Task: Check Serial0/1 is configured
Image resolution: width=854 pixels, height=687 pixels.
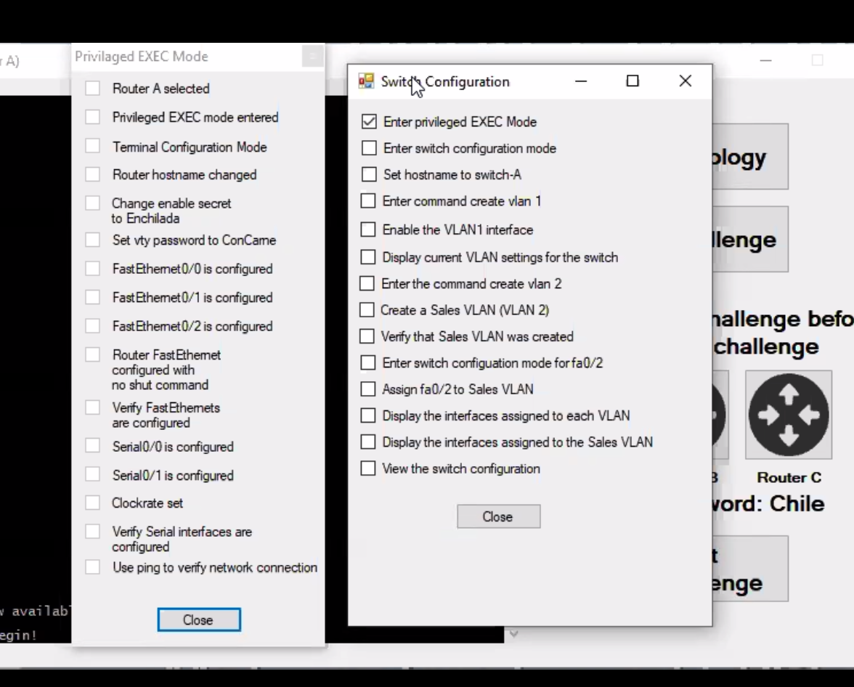Action: click(93, 474)
